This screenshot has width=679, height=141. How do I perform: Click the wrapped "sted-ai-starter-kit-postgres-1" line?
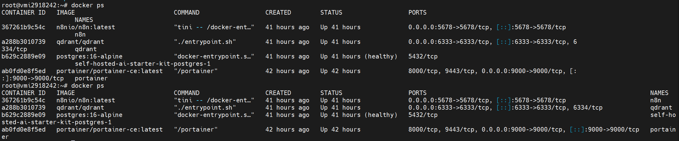(57, 122)
